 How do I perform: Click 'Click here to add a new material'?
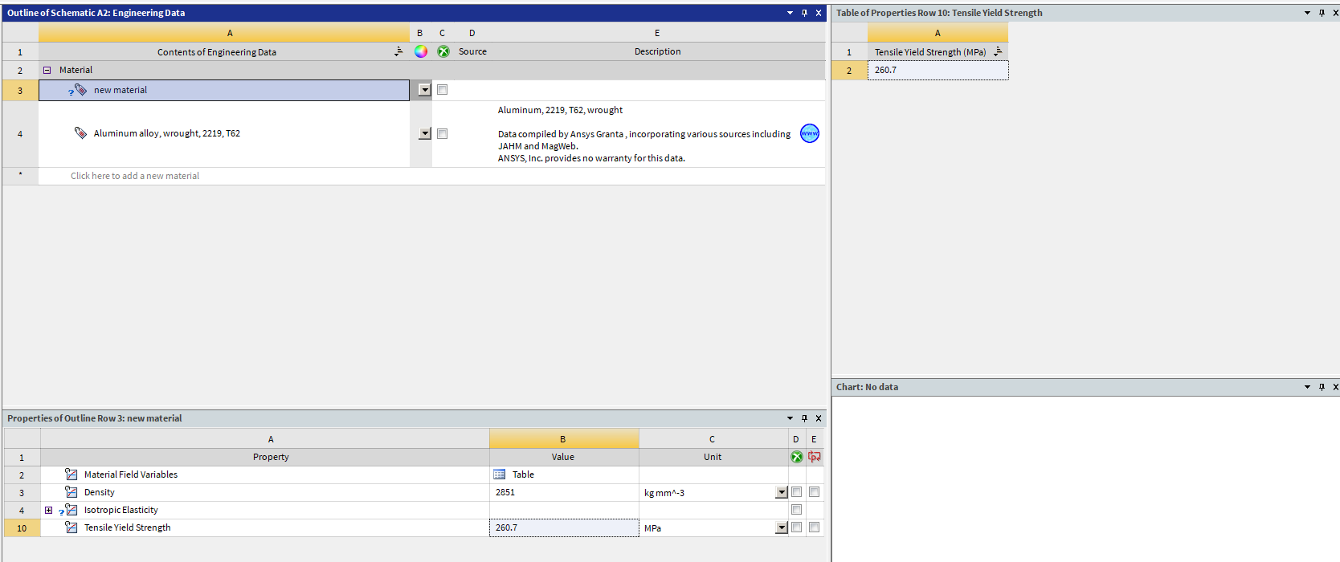click(x=135, y=176)
